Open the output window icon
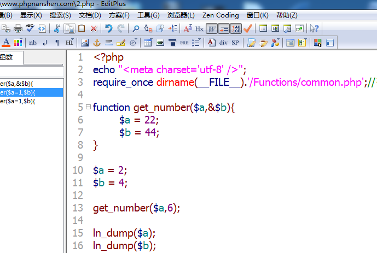Viewport: 377px width, 253px height. [287, 28]
